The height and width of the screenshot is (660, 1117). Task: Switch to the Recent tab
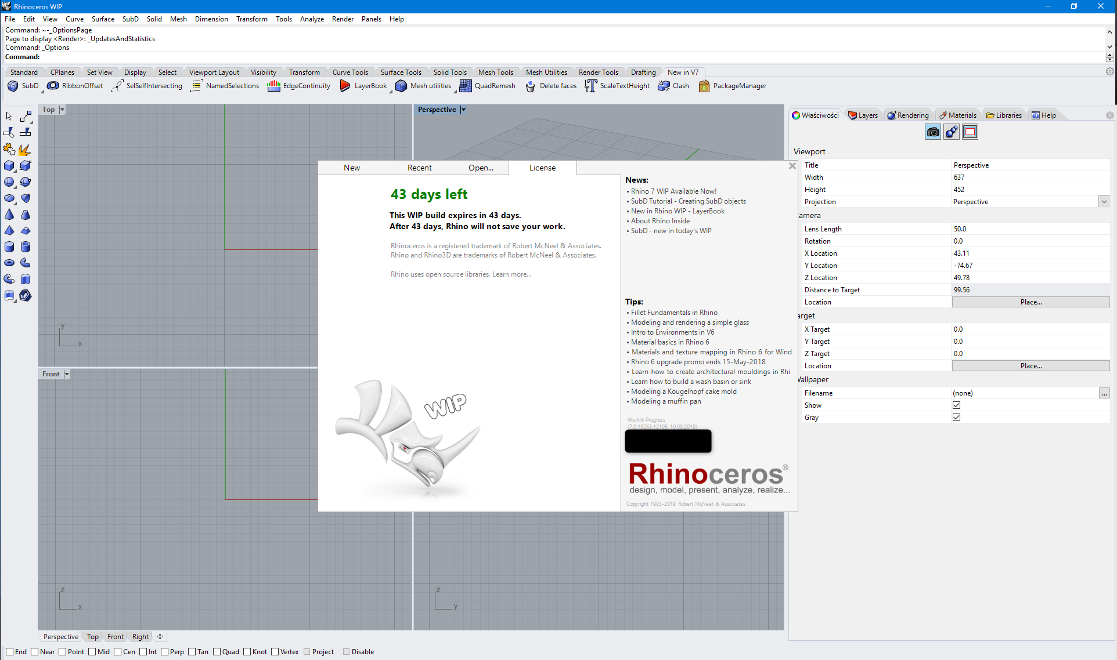419,168
